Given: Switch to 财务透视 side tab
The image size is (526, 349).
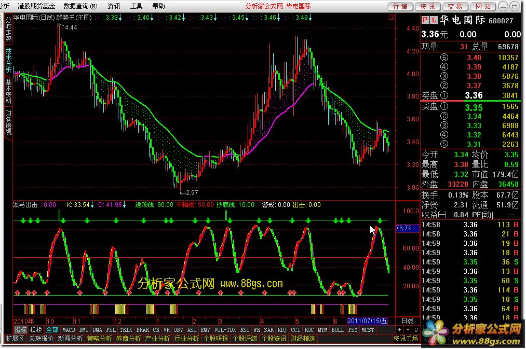Looking at the screenshot, I should [8, 122].
